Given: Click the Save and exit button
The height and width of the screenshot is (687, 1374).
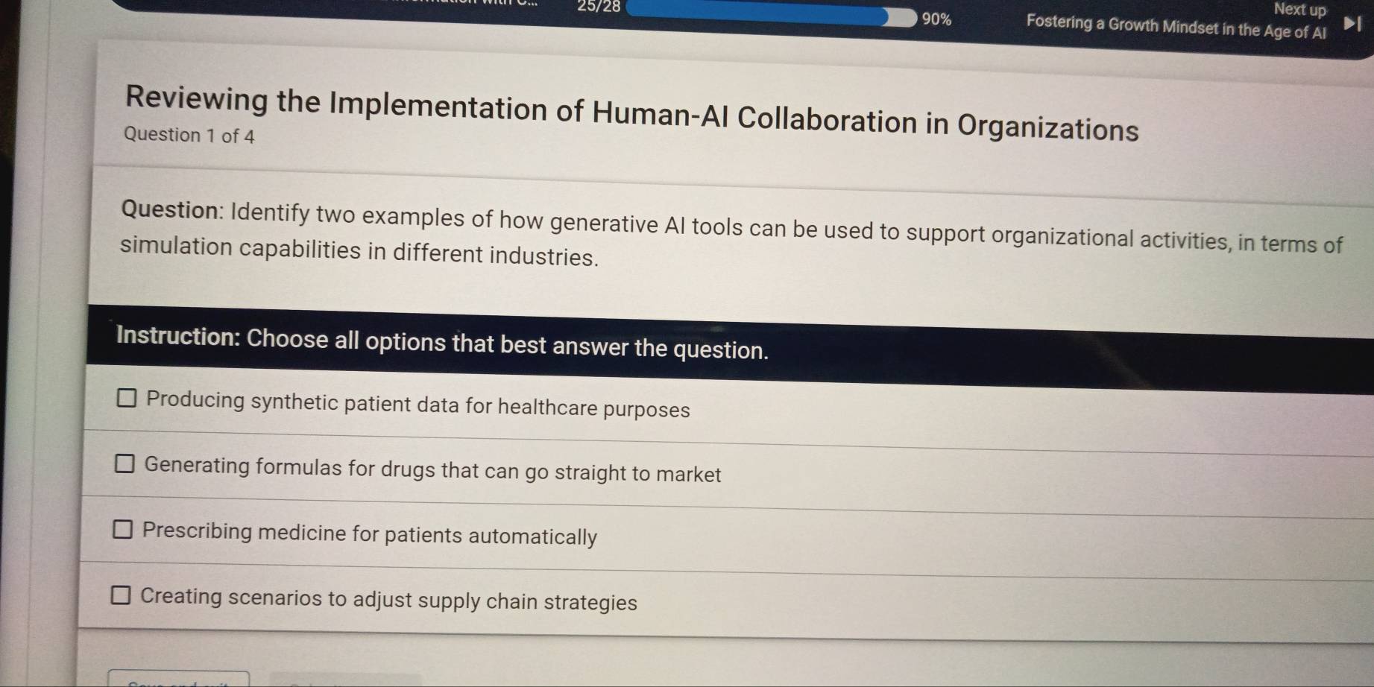Looking at the screenshot, I should click(x=179, y=680).
